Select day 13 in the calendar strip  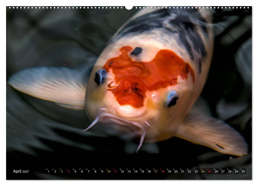coord(129,171)
